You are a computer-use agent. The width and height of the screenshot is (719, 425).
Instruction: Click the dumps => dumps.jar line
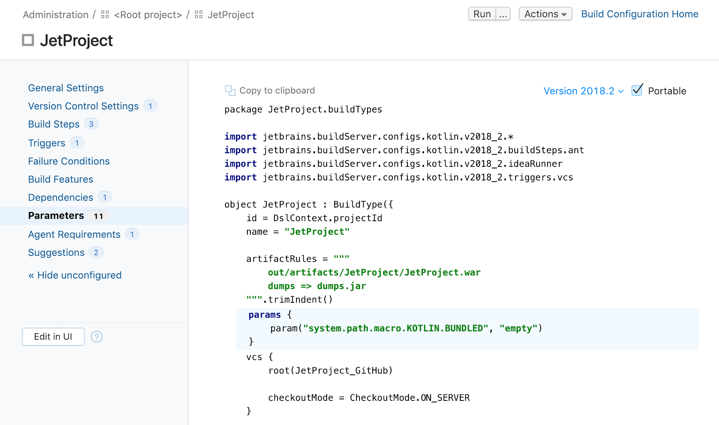pyautogui.click(x=317, y=286)
